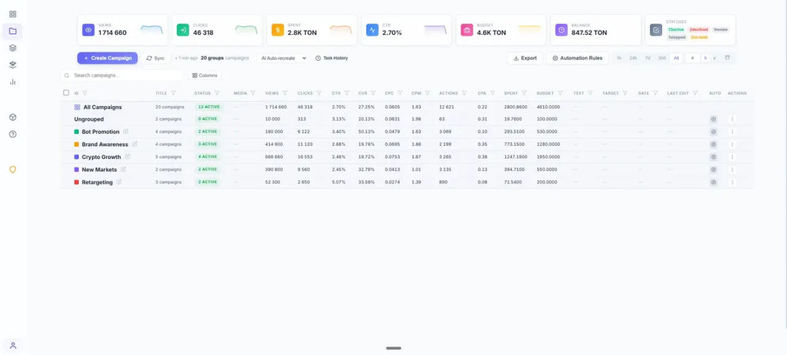Edit the Retargeting group name
The height and width of the screenshot is (355, 787).
(x=119, y=182)
